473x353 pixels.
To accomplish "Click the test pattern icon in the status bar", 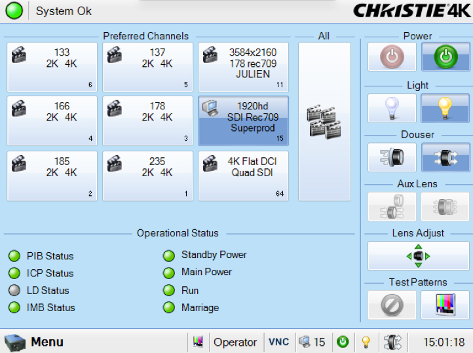I will [x=199, y=342].
